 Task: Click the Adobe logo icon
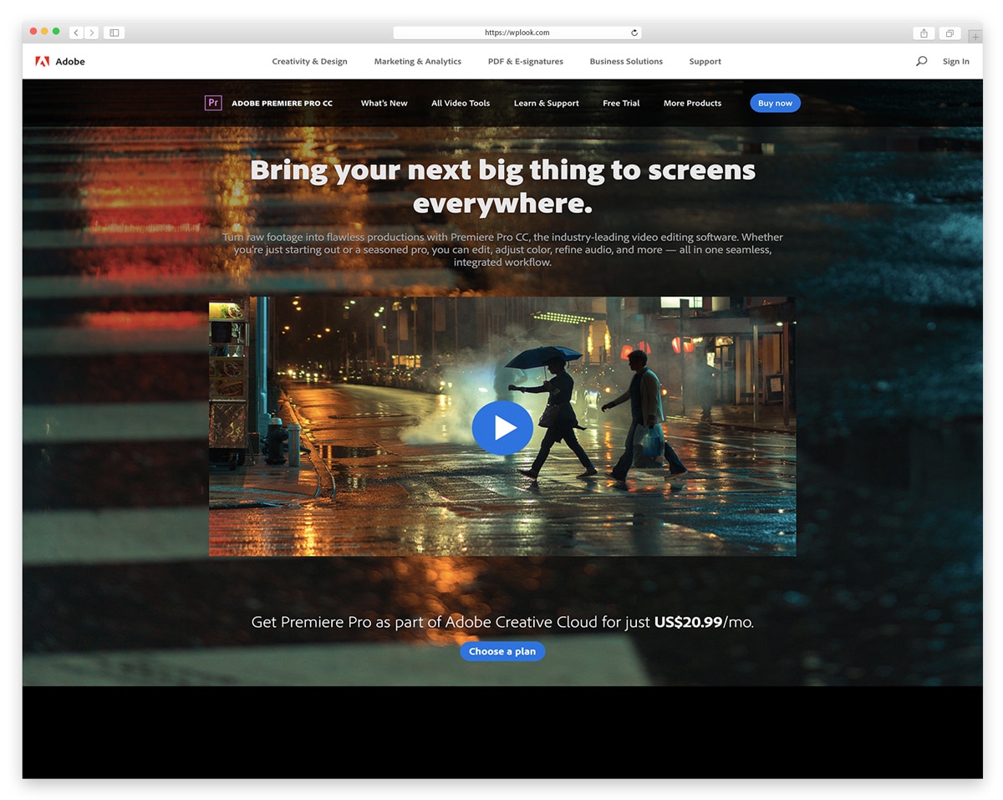(42, 61)
